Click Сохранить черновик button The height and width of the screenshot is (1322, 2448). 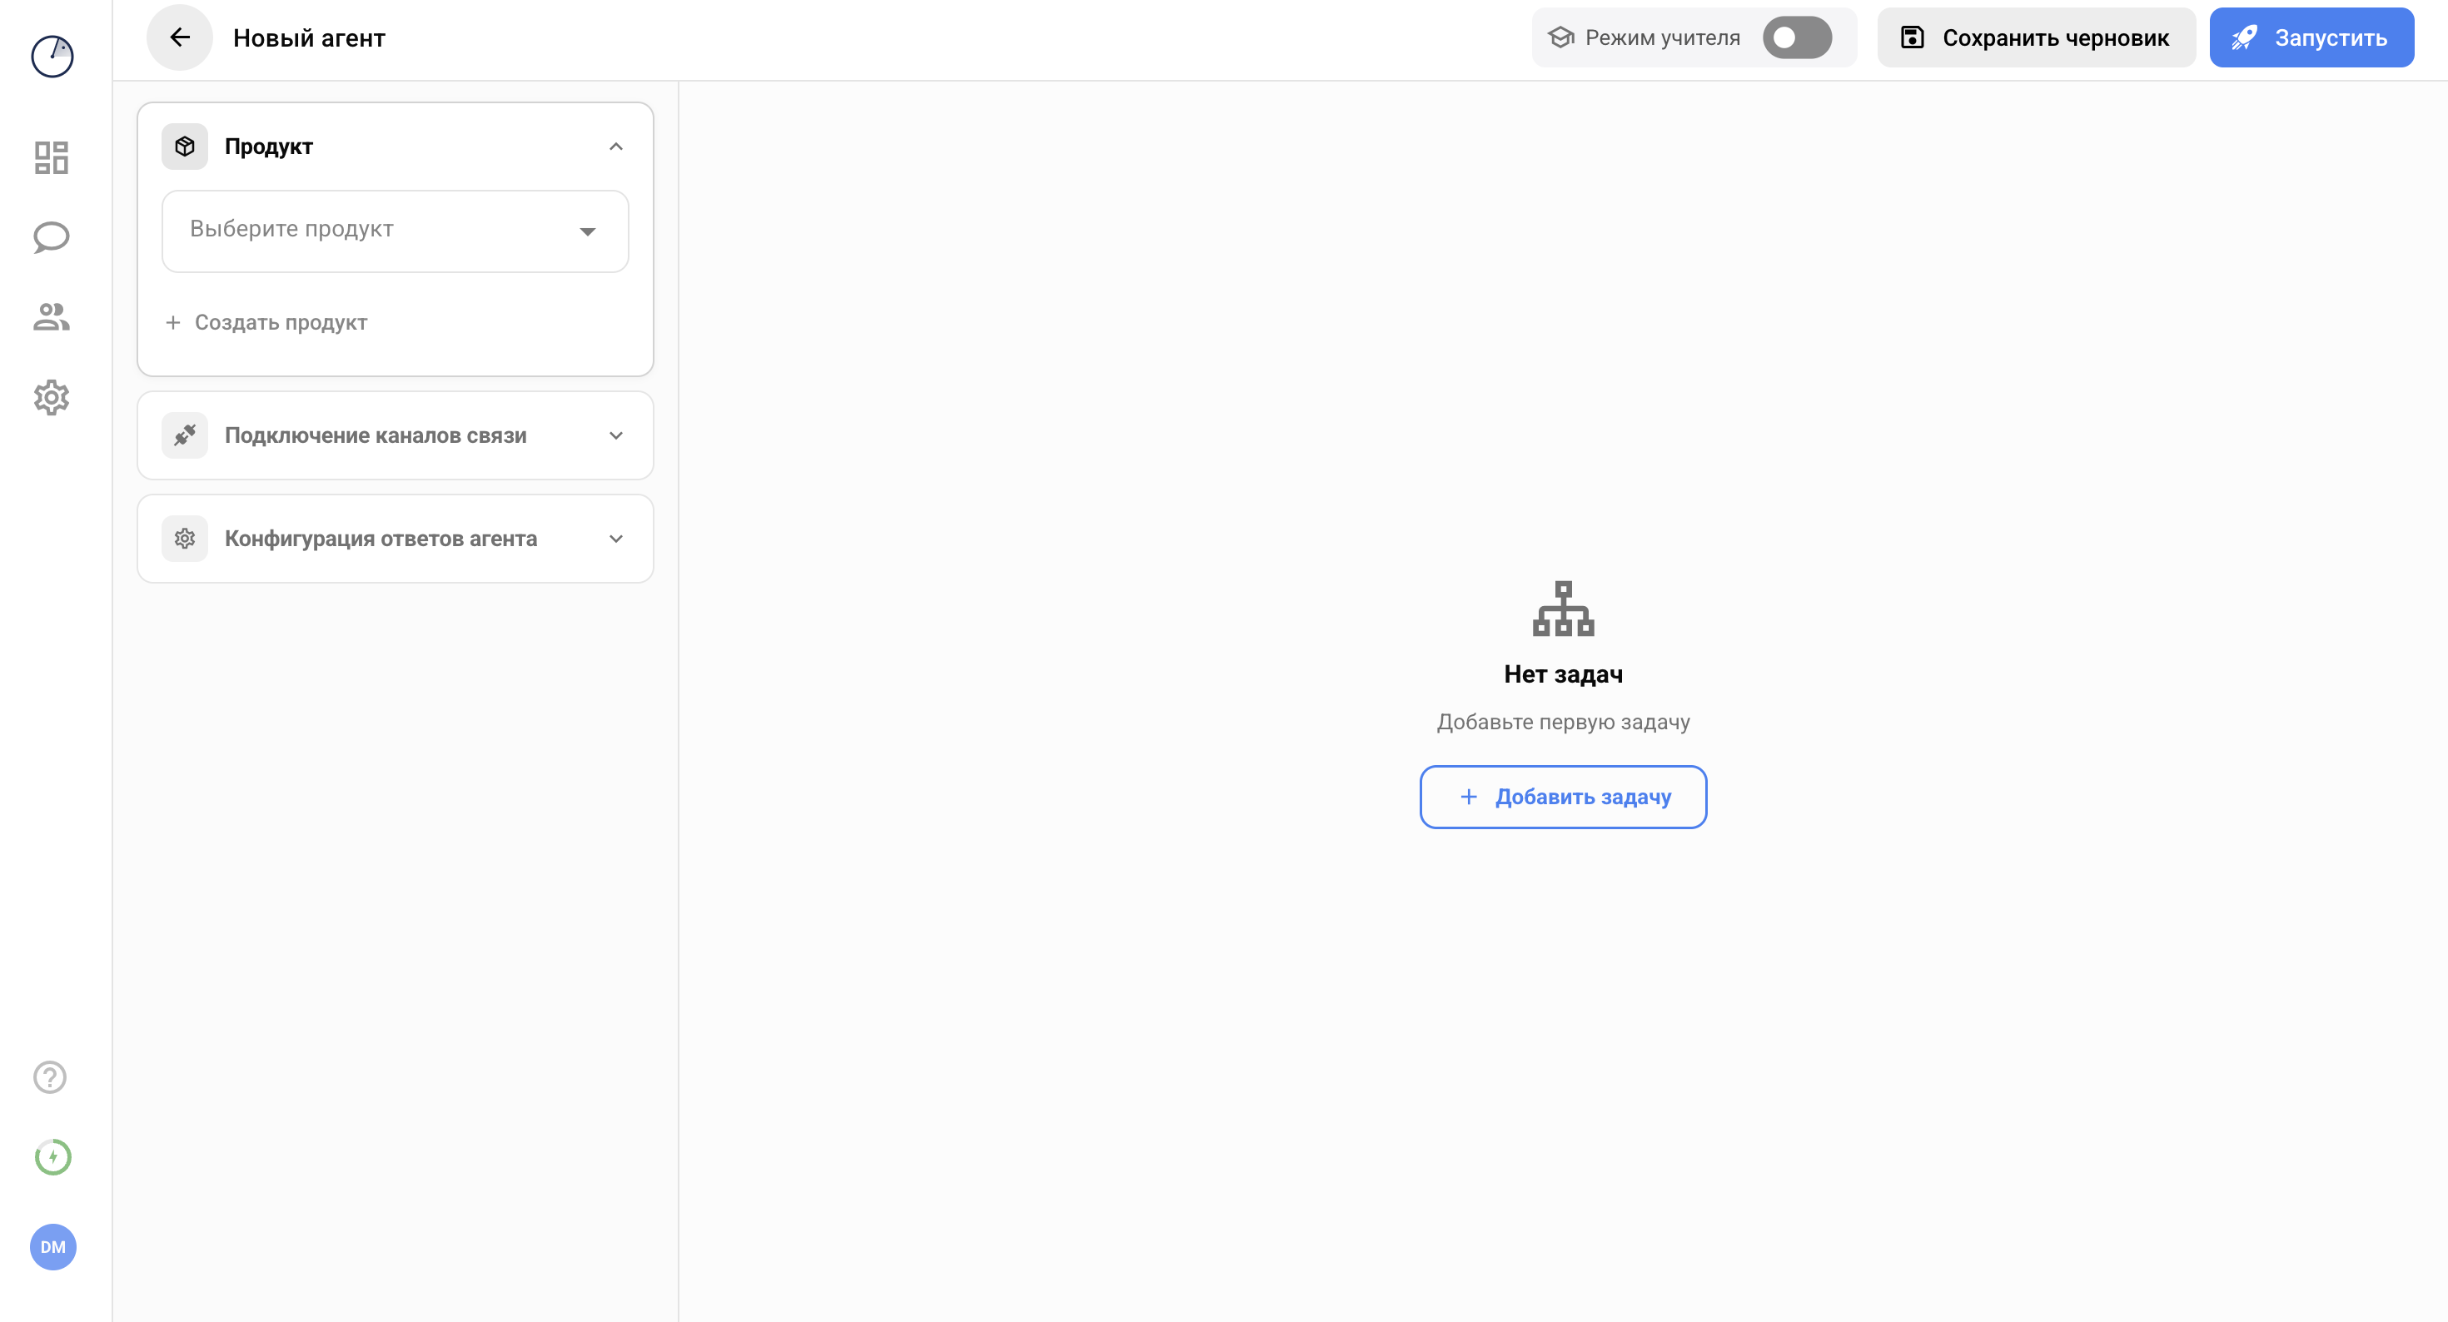pos(2036,37)
